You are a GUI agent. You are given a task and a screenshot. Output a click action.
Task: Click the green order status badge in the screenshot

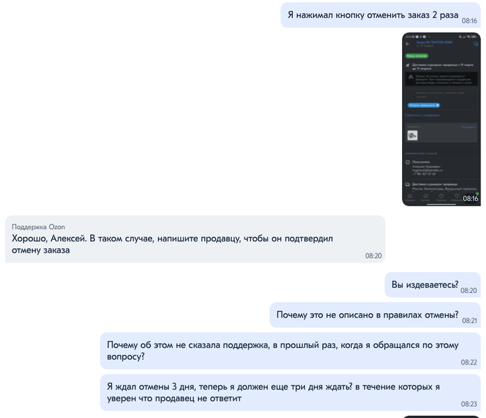(417, 56)
